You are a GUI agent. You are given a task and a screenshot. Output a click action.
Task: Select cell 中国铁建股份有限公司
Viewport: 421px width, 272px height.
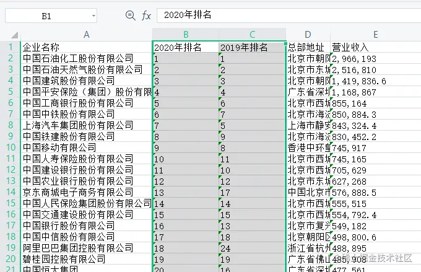(87, 136)
